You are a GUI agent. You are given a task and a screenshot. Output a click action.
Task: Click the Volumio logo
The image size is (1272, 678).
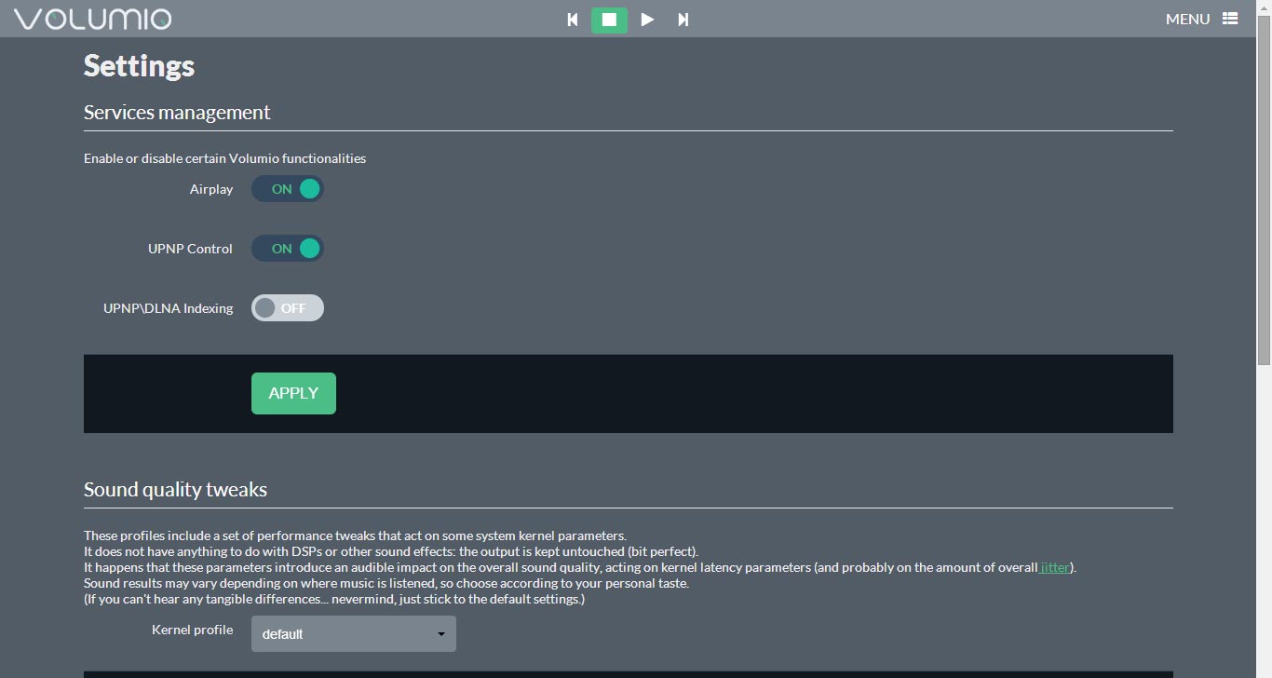click(x=92, y=19)
